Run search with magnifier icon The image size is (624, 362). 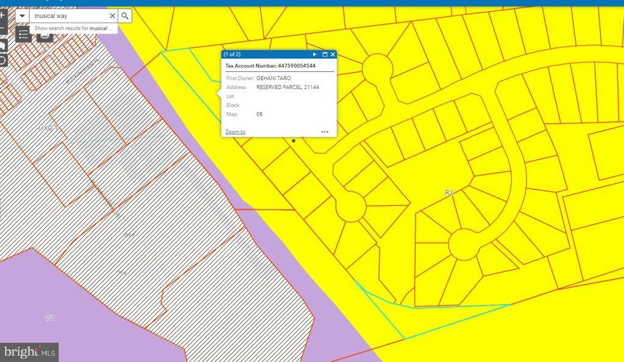pyautogui.click(x=125, y=16)
